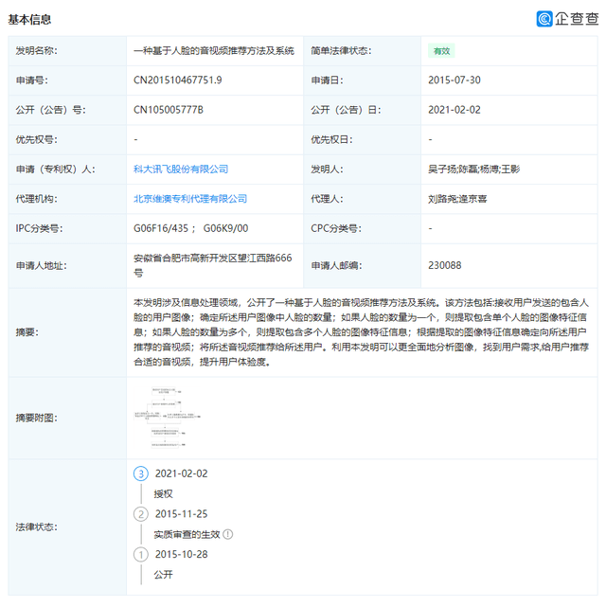Open the 科大讯飞股份有限公司 applicant link
Viewport: 606px width, 607px height.
pos(181,170)
